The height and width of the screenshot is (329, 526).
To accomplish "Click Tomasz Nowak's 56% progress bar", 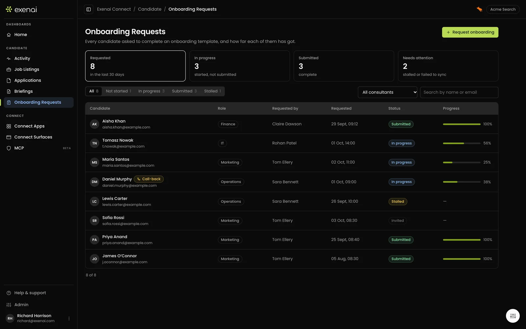I will pos(462,143).
